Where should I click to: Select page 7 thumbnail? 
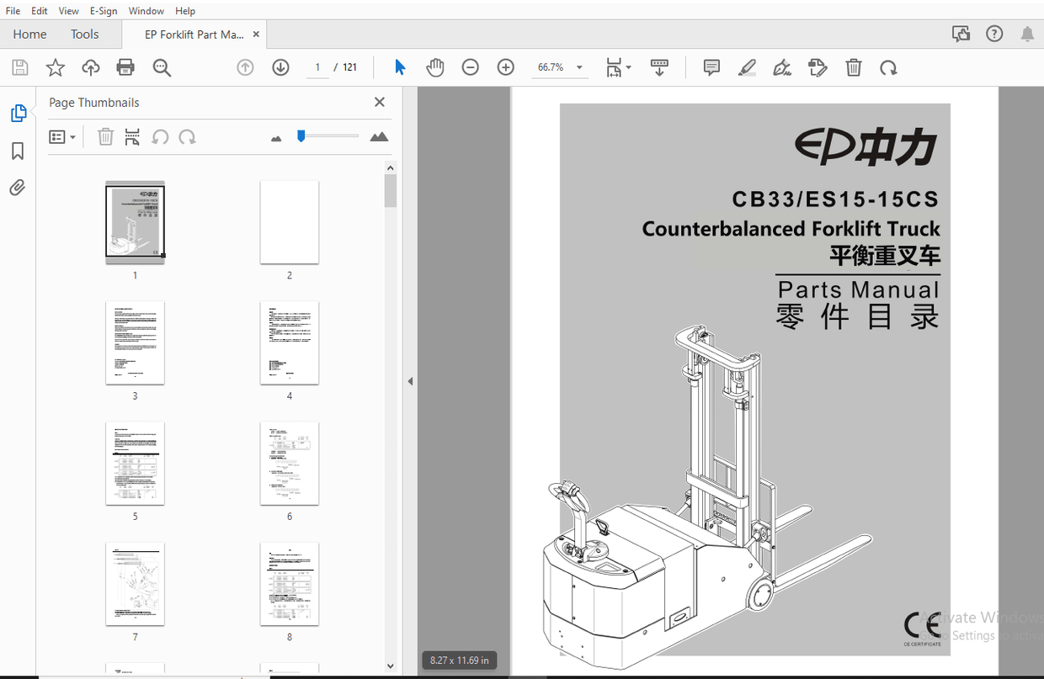point(135,584)
